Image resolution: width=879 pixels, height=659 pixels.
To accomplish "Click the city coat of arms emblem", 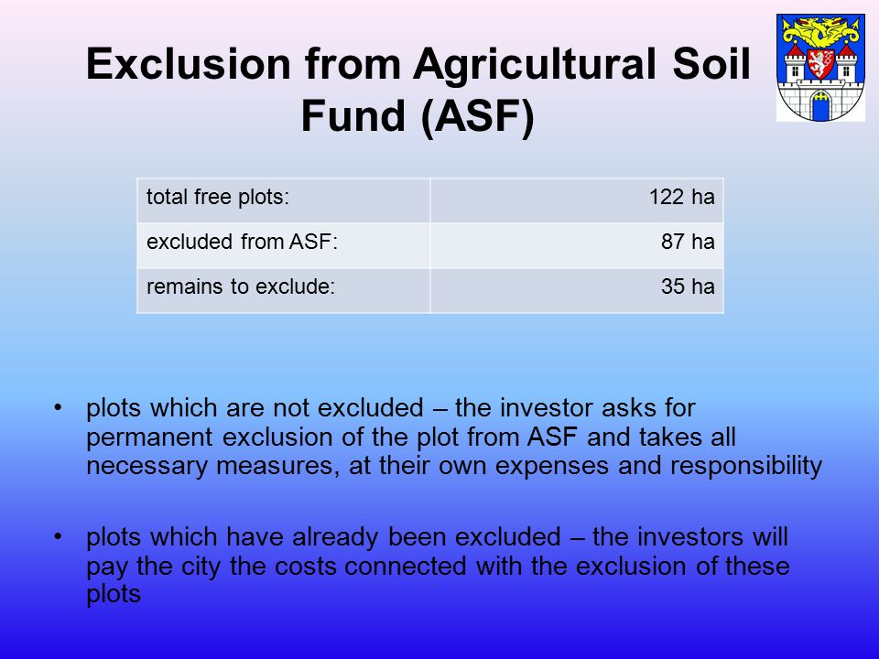I will [820, 68].
